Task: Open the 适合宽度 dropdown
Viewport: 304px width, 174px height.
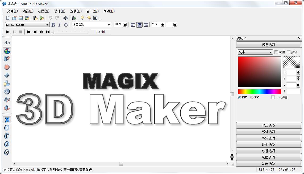Action: coord(91,25)
